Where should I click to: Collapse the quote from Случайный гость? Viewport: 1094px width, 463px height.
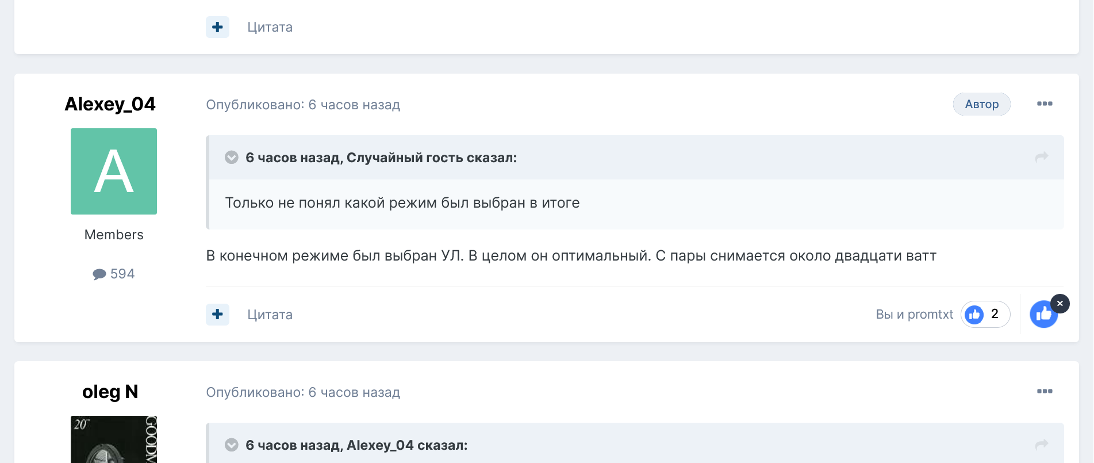[231, 156]
